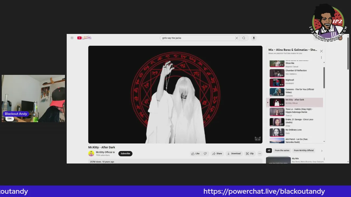Open My Mix recommended thumbnail
This screenshot has width=351, height=197.
278,160
